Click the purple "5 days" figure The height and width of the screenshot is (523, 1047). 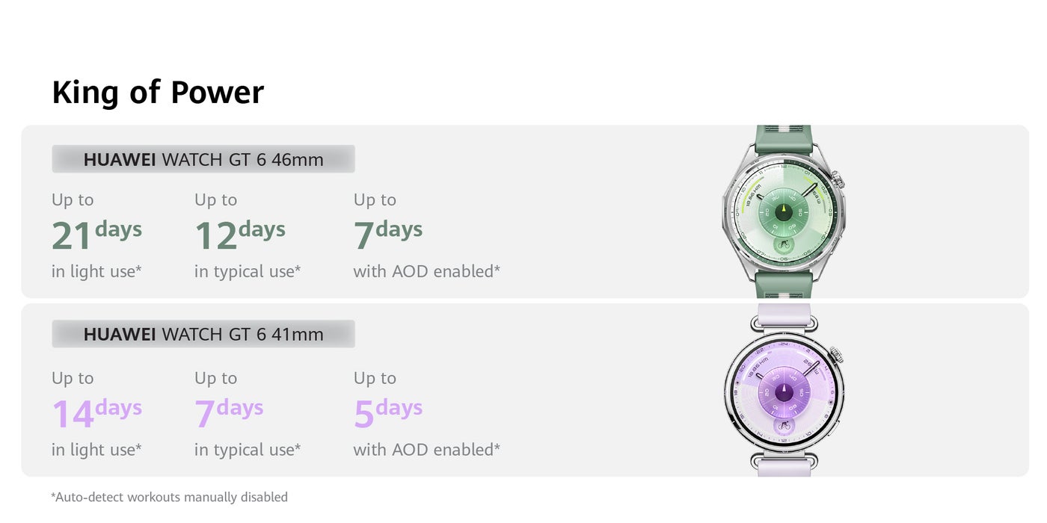pyautogui.click(x=387, y=412)
